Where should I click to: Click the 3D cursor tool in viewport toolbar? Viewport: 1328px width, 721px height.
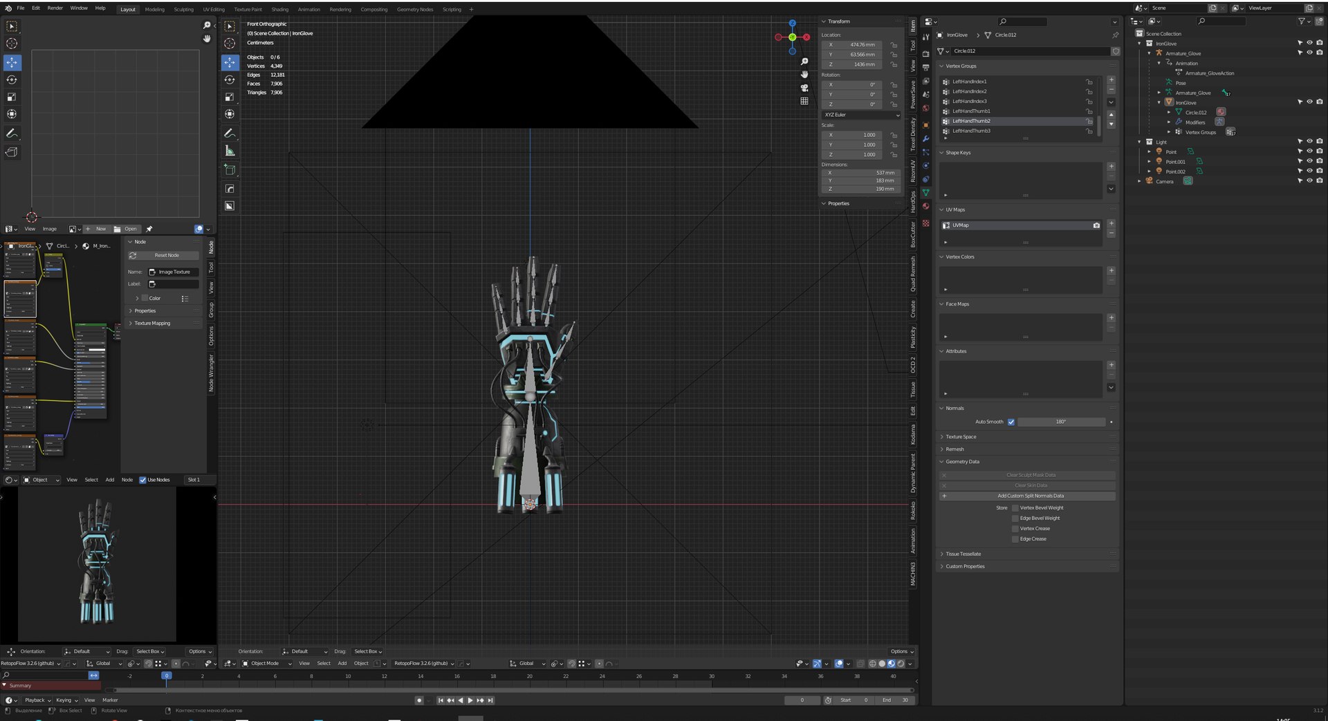pos(230,43)
